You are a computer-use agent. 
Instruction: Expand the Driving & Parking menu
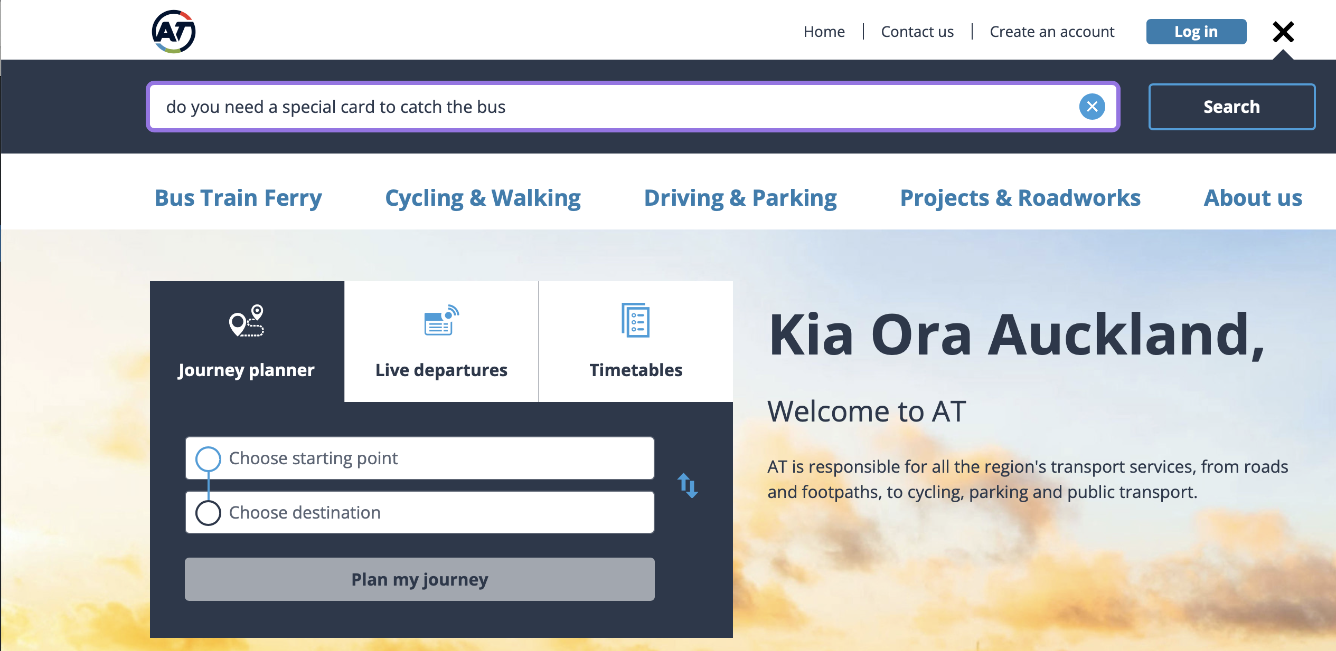click(740, 198)
